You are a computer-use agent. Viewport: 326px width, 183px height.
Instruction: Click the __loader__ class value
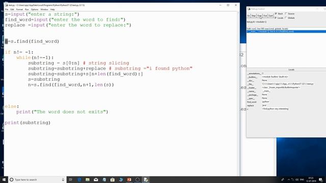point(281,87)
